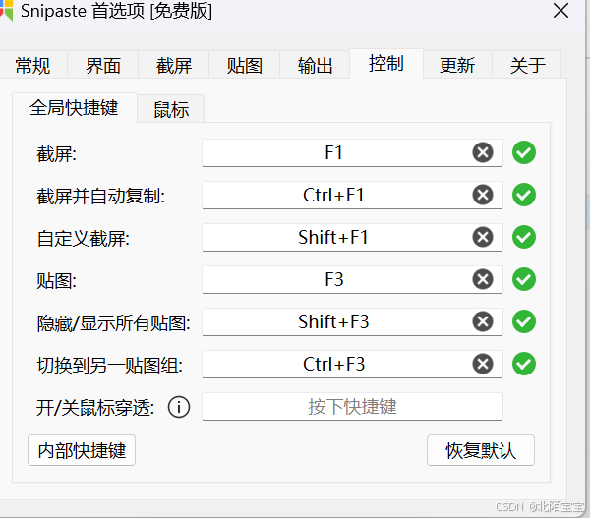Viewport: 590px width, 518px height.
Task: Switch to the 常规 tab
Action: (32, 66)
